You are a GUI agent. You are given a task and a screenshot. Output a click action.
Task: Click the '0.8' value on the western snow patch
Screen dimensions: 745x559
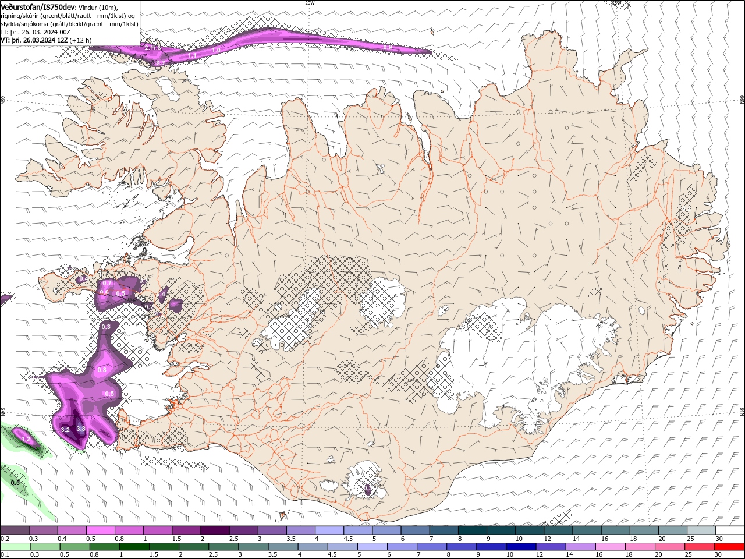pyautogui.click(x=102, y=370)
